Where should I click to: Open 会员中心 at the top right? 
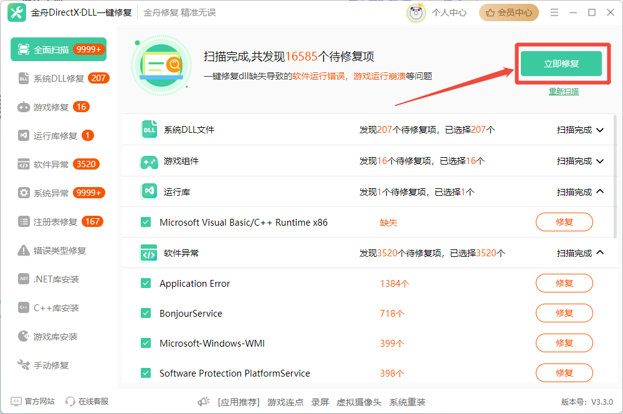(x=508, y=12)
